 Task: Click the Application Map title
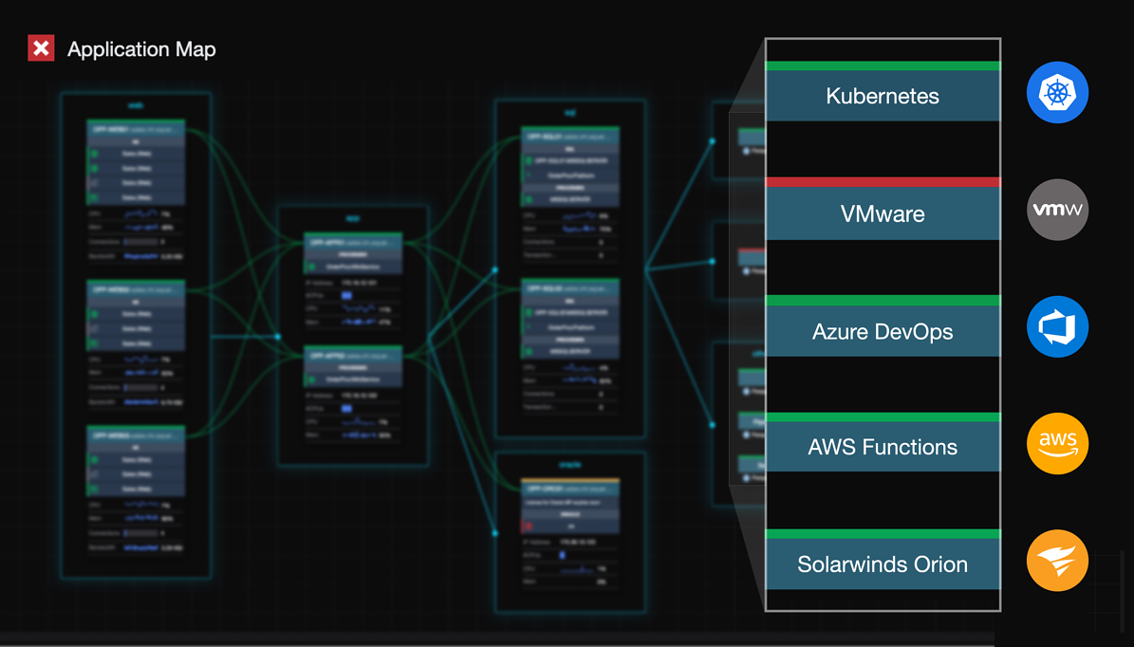click(140, 48)
